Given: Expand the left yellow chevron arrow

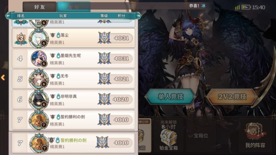Looking at the screenshot, I should point(3,77).
